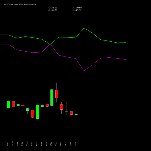
Task: Click the low value L: 58.65
Action: click(x=77, y=10)
